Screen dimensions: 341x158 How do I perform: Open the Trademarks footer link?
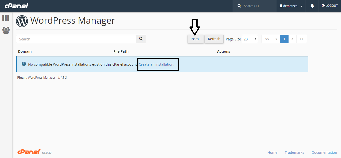click(295, 153)
